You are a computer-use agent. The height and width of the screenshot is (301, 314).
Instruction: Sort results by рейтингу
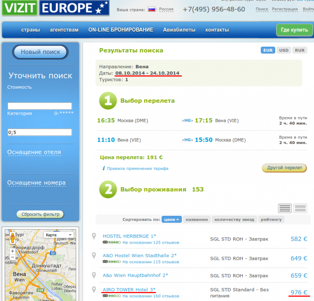click(271, 219)
